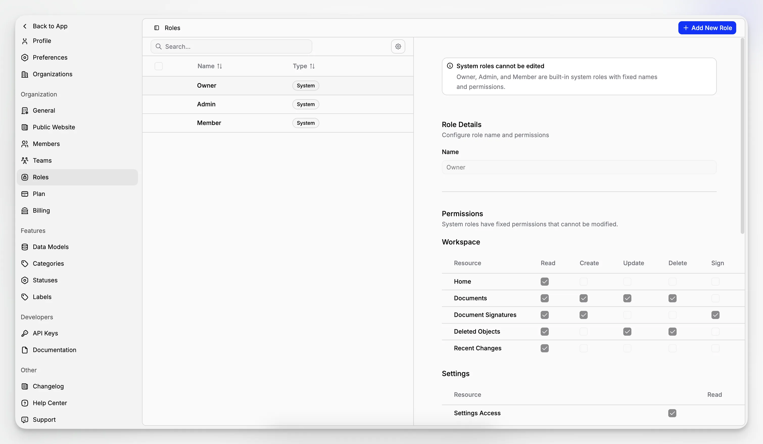The width and height of the screenshot is (763, 444).
Task: Click the info icon in system roles notice
Action: pyautogui.click(x=450, y=66)
